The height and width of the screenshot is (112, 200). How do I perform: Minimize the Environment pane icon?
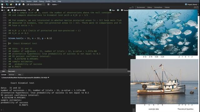(x=195, y=7)
